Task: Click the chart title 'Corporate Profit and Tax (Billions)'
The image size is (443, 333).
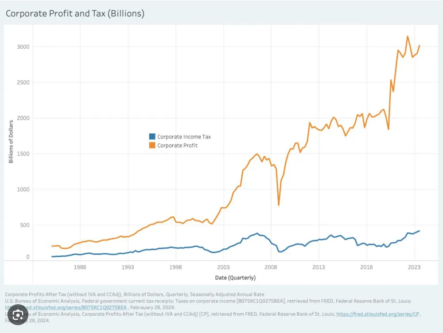Action: click(x=74, y=14)
